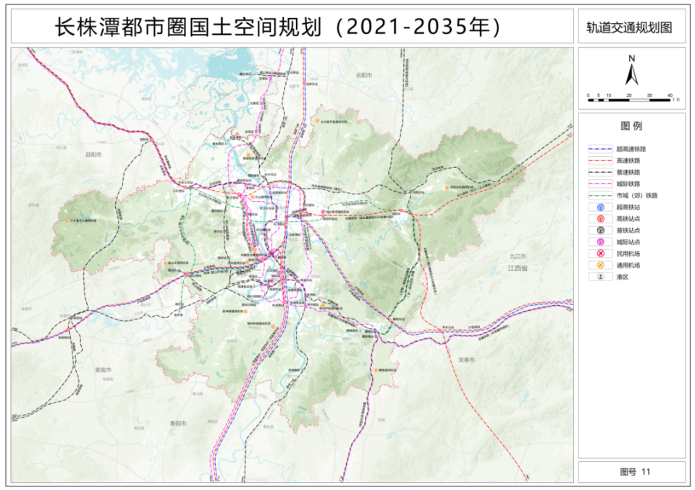Click the 通用机场 legend label

[628, 265]
